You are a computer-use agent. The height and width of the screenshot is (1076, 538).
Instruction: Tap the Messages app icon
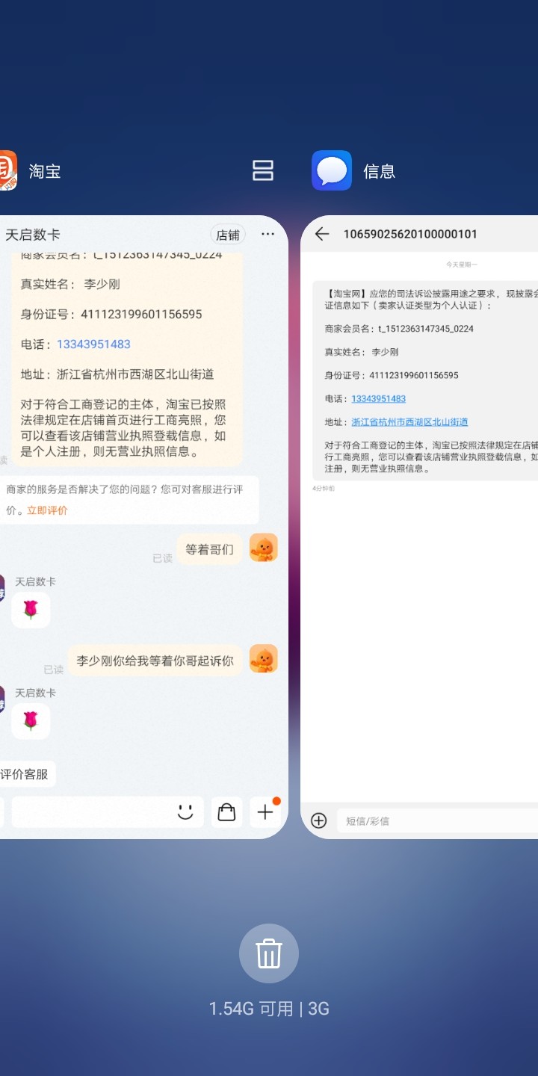click(x=332, y=170)
